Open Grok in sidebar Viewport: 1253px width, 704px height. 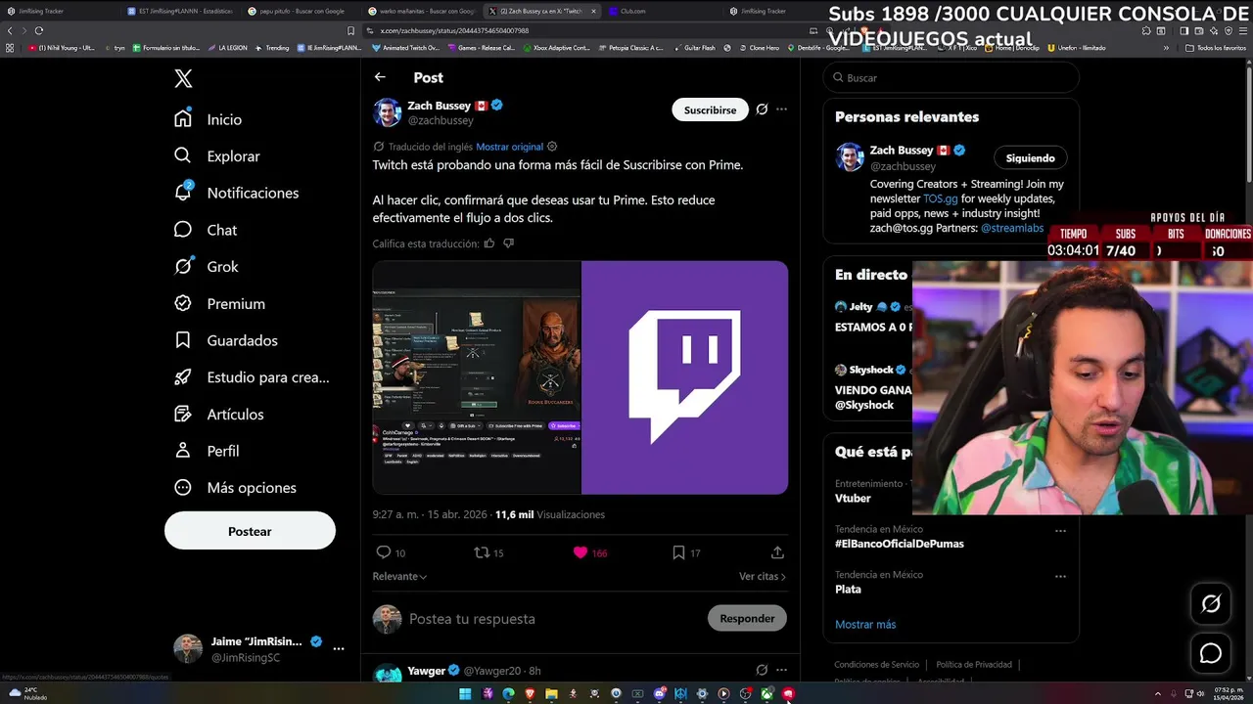(x=206, y=267)
